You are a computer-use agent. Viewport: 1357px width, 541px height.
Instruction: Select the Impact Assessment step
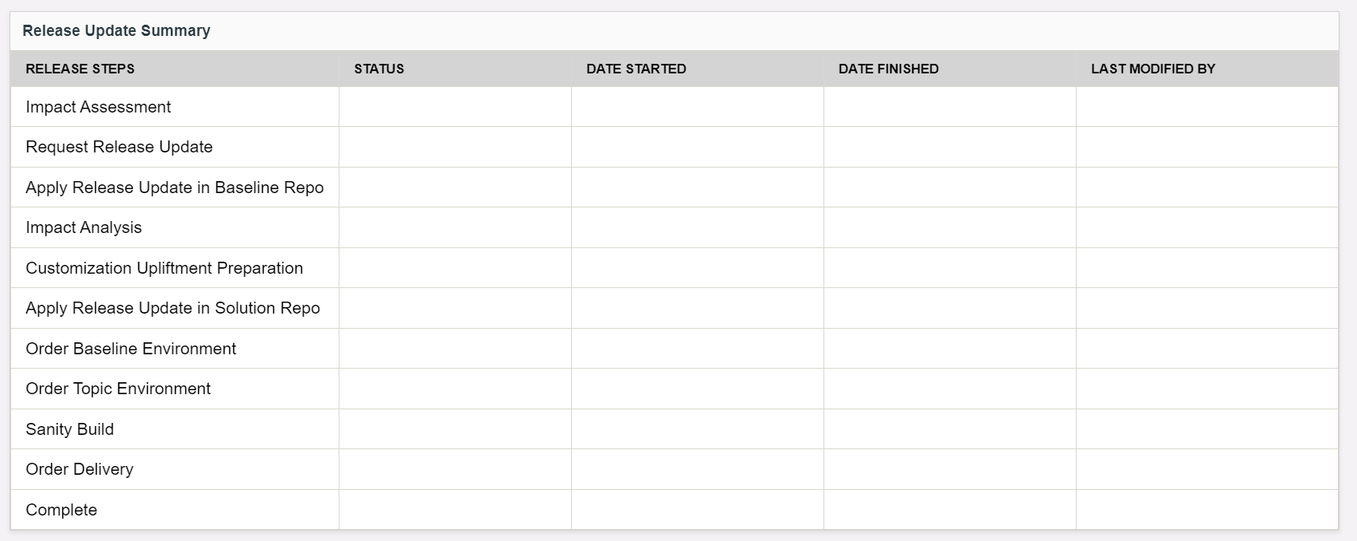[x=98, y=107]
